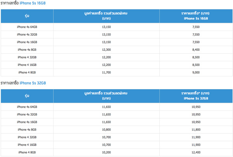Click iPhone 4 8GB row label in second table
The image size is (233, 157).
point(27,152)
